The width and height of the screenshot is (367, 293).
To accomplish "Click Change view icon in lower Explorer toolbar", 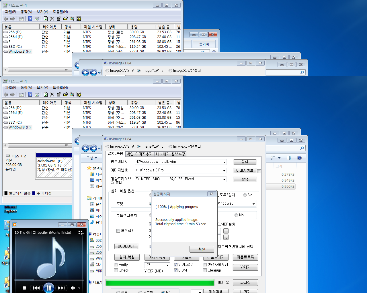I will pos(273,158).
